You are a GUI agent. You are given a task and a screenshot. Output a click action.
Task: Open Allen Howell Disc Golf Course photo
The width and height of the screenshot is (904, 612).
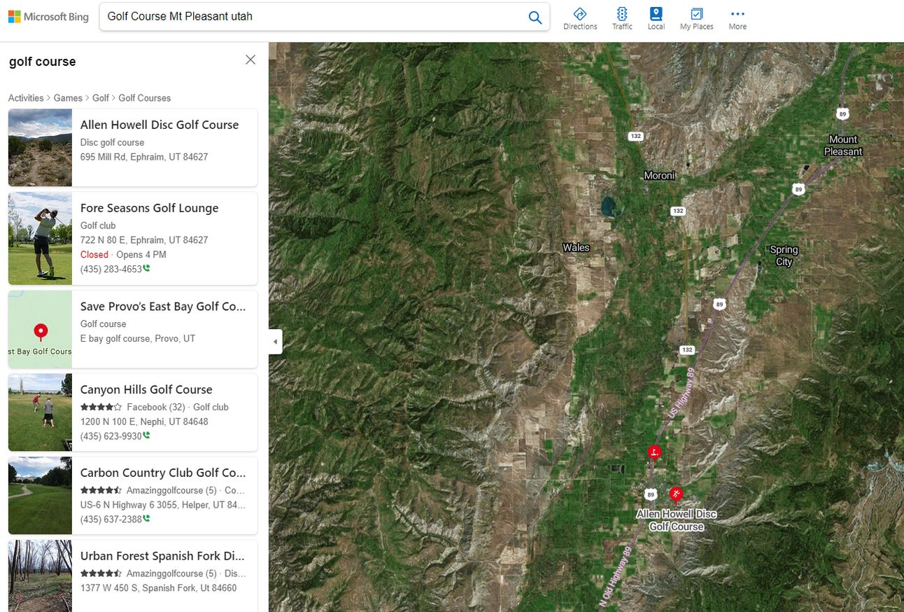[x=40, y=148]
